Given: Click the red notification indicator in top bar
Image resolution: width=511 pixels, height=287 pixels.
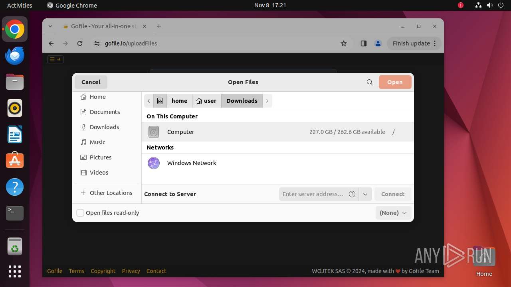Looking at the screenshot, I should [461, 5].
